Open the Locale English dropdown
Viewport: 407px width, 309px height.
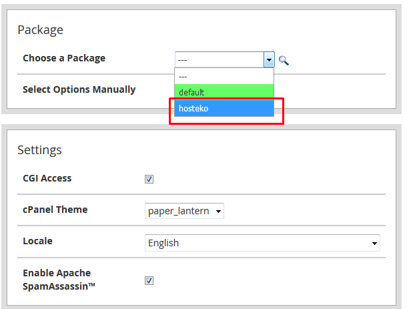tap(262, 243)
